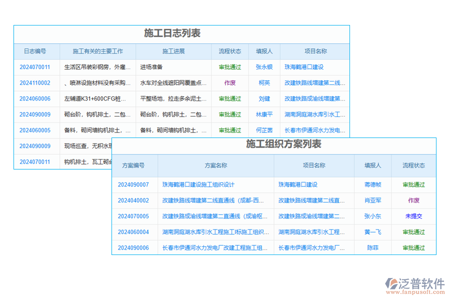Select the 未提交 status of plan 2024070005
Image resolution: width=450 pixels, height=300 pixels.
413,216
